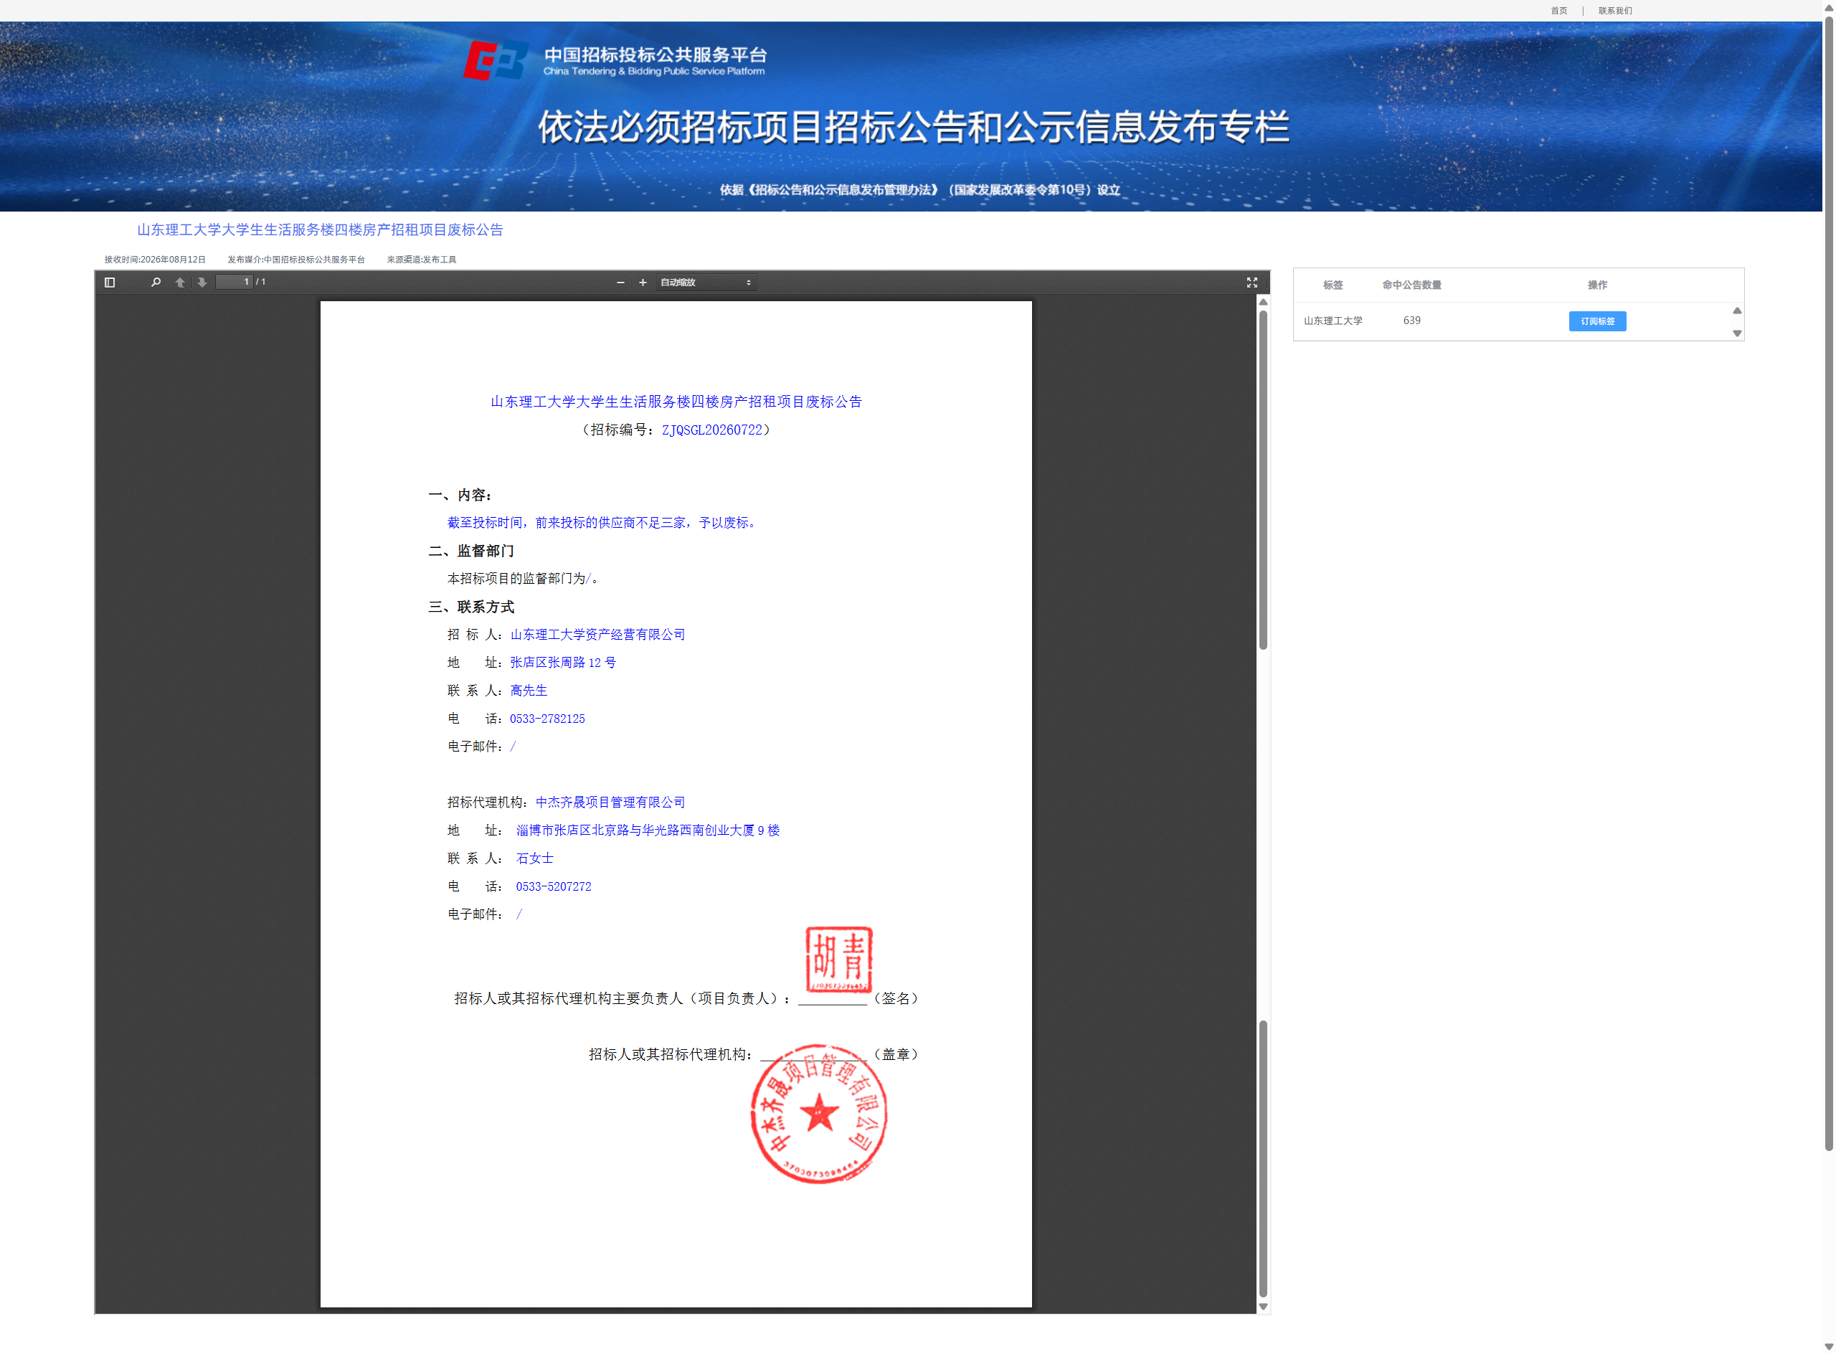Click tenderer name 山东理工大学资产经营有限公司
The width and height of the screenshot is (1836, 1354).
coord(597,635)
